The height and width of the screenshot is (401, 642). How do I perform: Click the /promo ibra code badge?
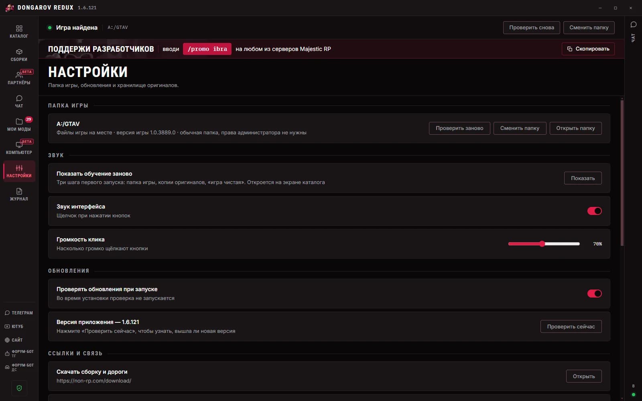tap(207, 49)
